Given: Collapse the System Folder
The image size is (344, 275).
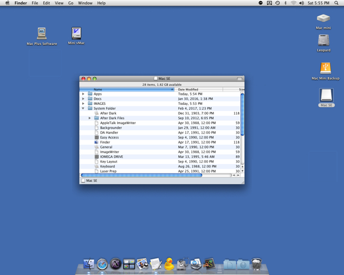Looking at the screenshot, I should (x=83, y=108).
